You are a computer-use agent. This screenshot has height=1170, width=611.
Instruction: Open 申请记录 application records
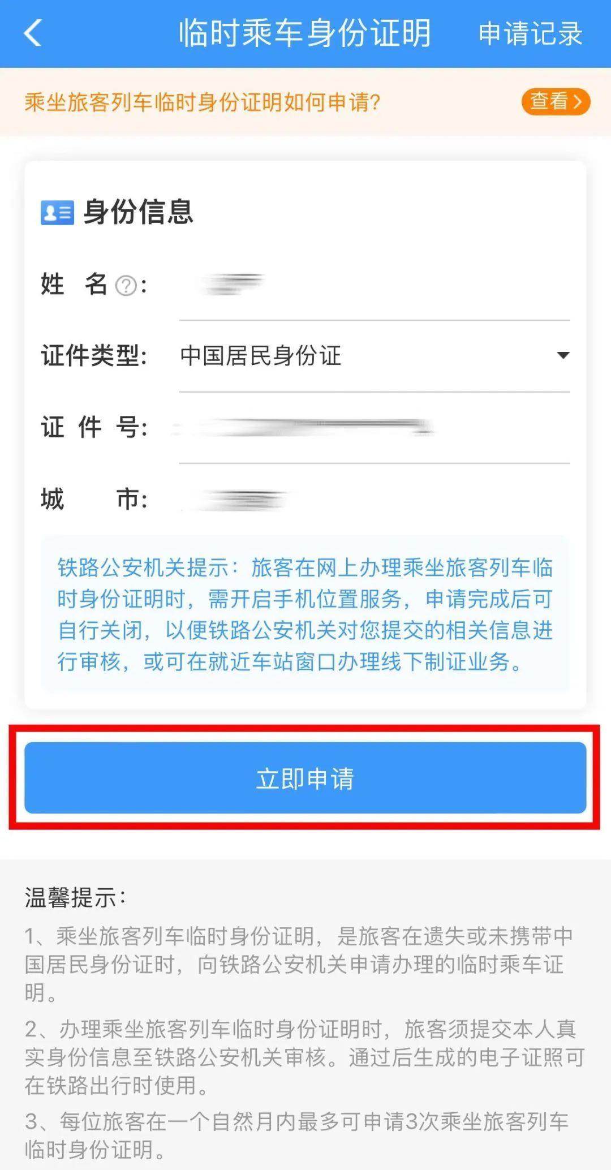[x=530, y=33]
